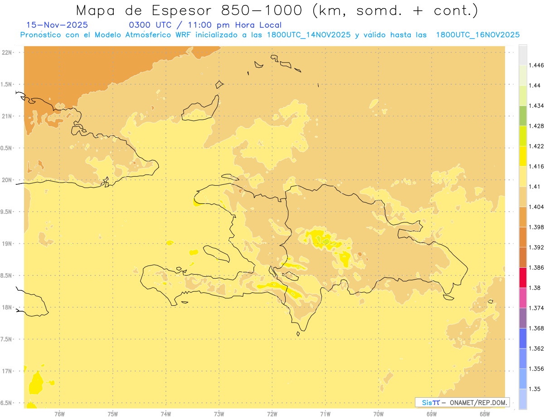Click the latitude label "22N"
This screenshot has width=544, height=420.
(x=7, y=52)
